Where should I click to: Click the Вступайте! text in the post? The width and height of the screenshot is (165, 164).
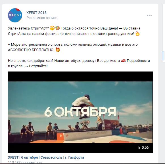[38, 66]
